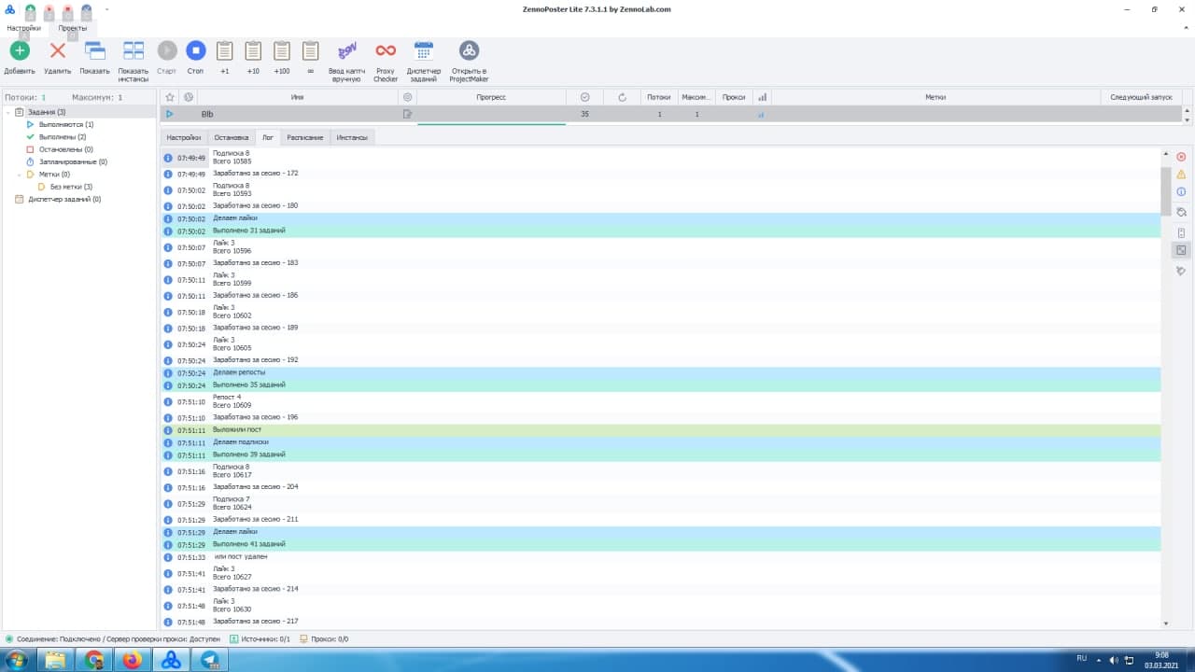Click the edit icon in the Blb row
1195x672 pixels.
407,114
